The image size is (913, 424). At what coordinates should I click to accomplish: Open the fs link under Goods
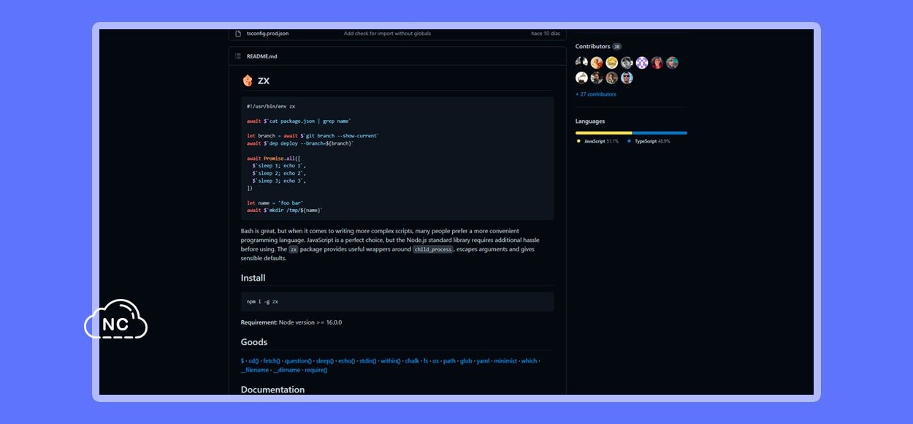[x=426, y=360]
